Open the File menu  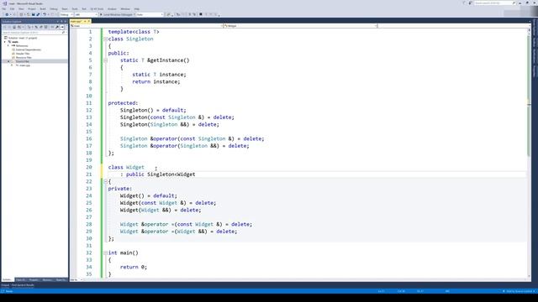[x=4, y=9]
